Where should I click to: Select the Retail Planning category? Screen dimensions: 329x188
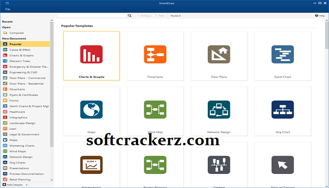[25, 180]
